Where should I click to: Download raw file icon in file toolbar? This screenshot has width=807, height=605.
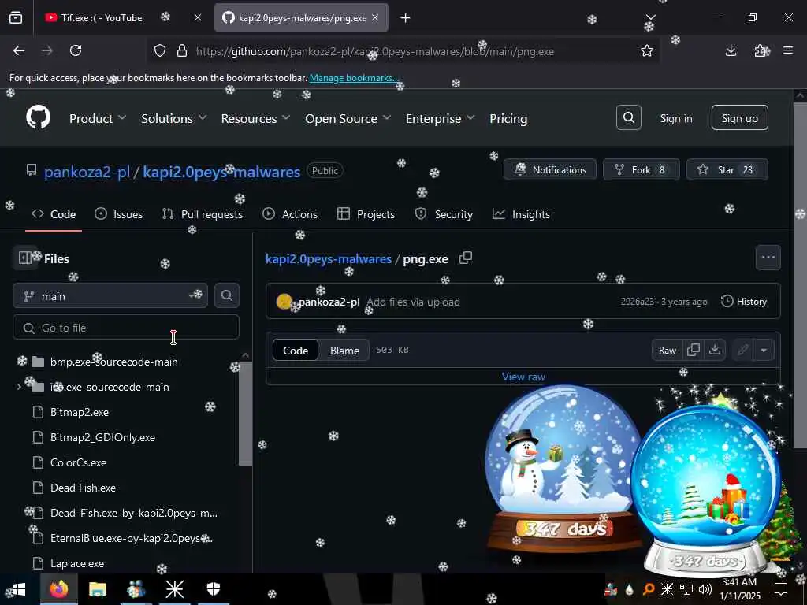(x=714, y=350)
